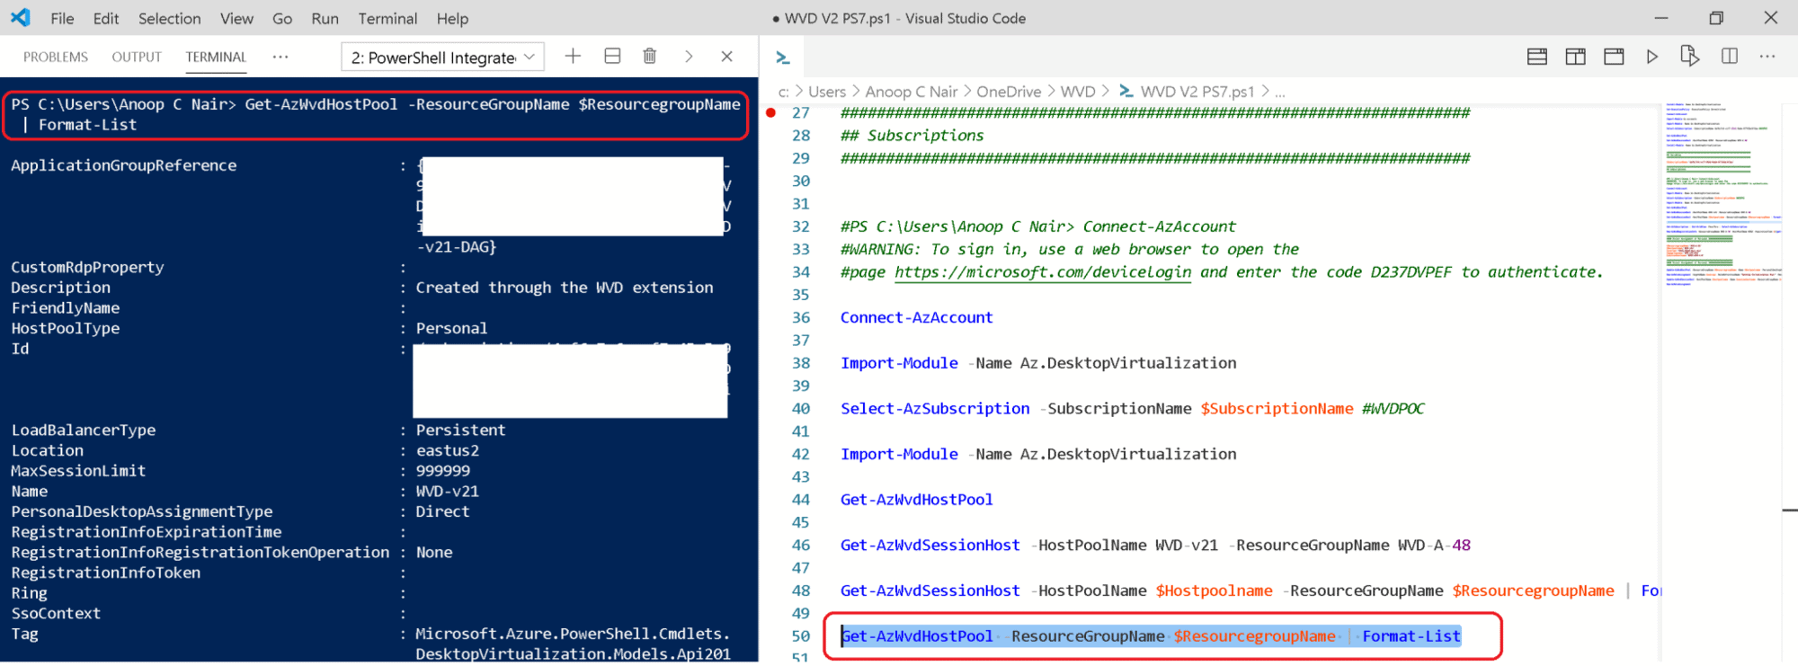Viewport: 1798px width, 666px height.
Task: Click the WVD breadcrumb folder
Action: 1078,92
